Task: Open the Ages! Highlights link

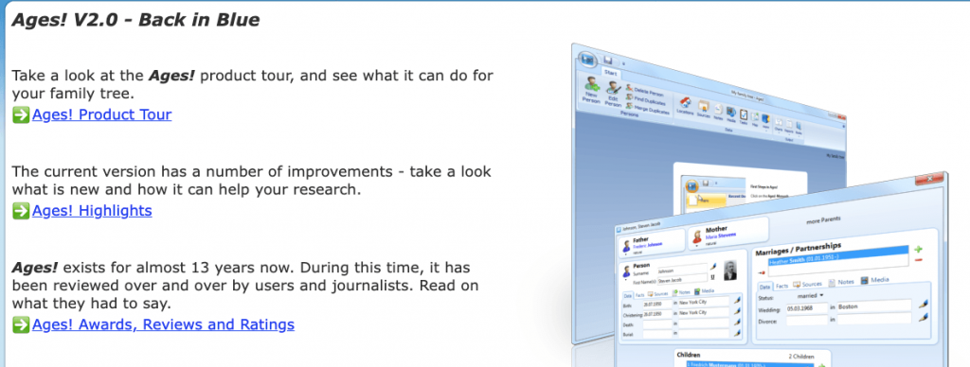Action: tap(92, 211)
